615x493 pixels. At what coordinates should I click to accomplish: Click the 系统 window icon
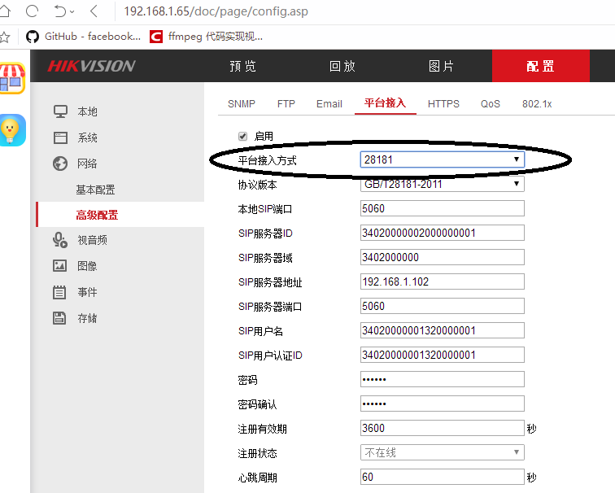point(60,137)
